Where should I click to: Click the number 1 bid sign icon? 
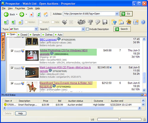click(x=90, y=22)
